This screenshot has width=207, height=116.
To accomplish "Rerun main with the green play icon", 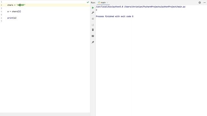I will point(93,8).
